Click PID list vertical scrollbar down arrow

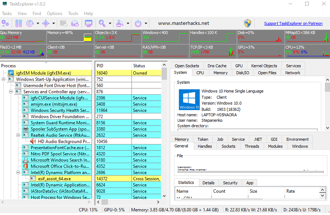[164, 196]
